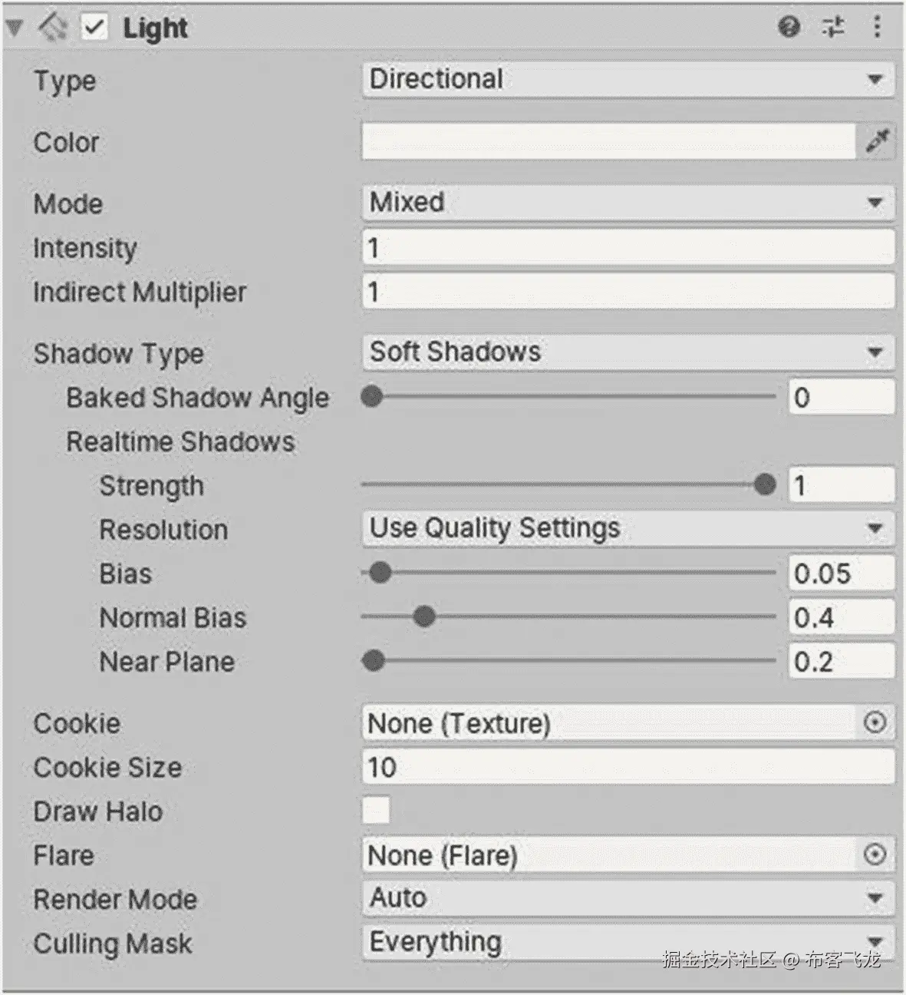The width and height of the screenshot is (906, 995).
Task: Disable the Light component checkbox
Action: pos(94,28)
